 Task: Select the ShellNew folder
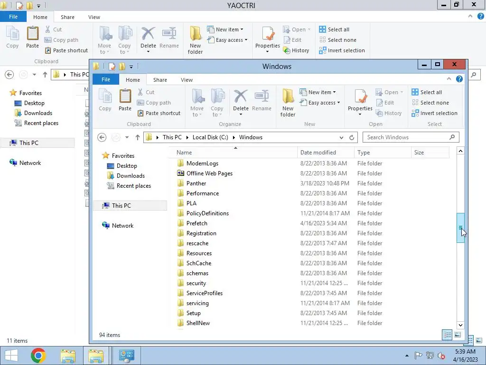point(198,323)
